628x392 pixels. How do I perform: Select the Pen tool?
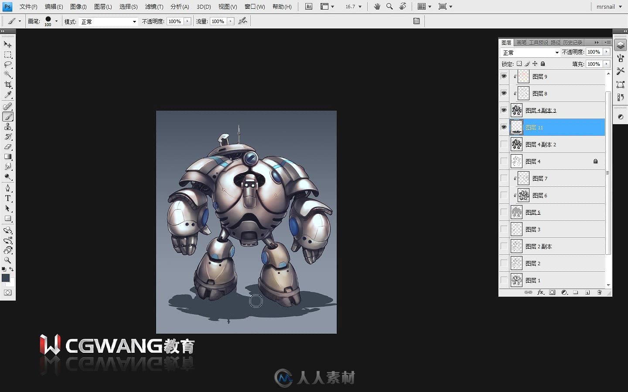pos(8,188)
